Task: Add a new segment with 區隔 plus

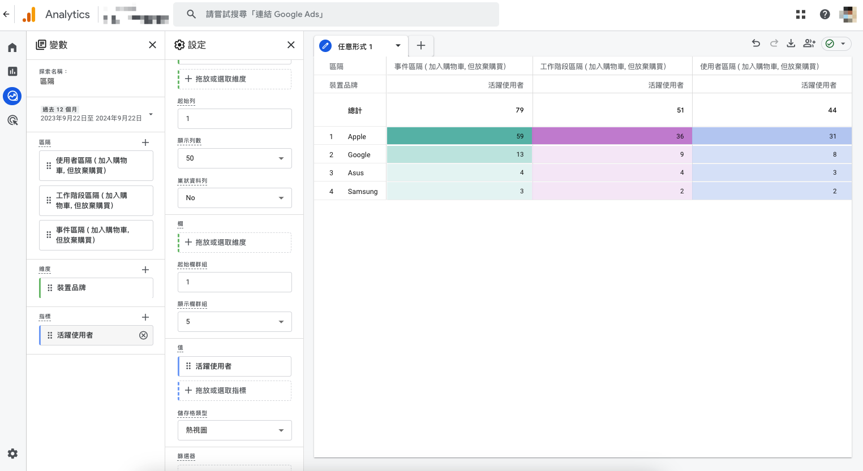Action: [145, 142]
